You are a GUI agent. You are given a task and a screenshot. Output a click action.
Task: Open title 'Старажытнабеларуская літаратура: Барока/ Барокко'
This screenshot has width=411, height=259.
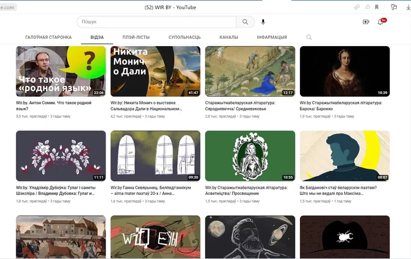(x=341, y=106)
